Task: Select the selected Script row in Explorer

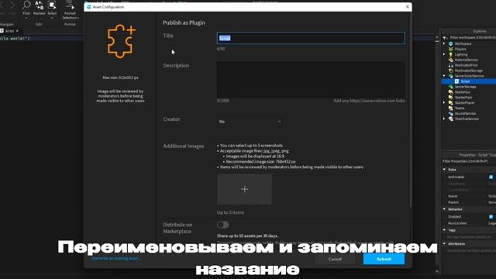Action: click(x=468, y=81)
